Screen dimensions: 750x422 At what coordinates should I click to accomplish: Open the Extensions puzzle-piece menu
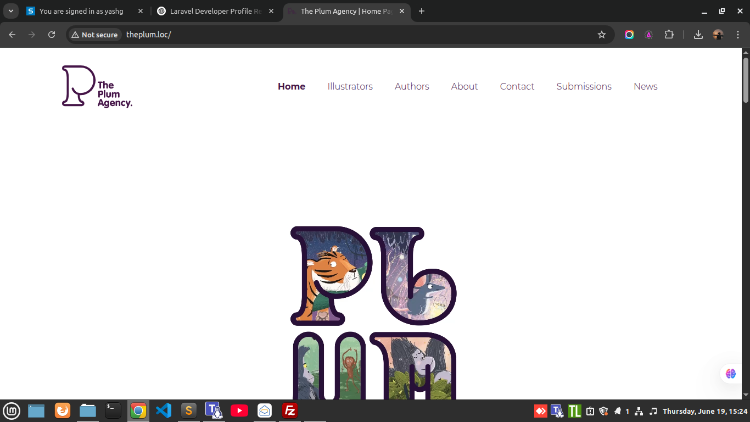[x=669, y=35]
